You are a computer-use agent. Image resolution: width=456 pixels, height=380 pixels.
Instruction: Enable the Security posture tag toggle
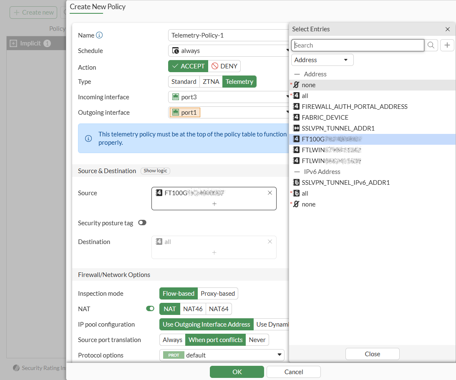click(142, 223)
